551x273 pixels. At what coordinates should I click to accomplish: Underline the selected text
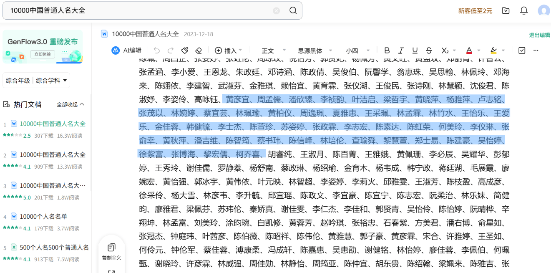pos(415,51)
